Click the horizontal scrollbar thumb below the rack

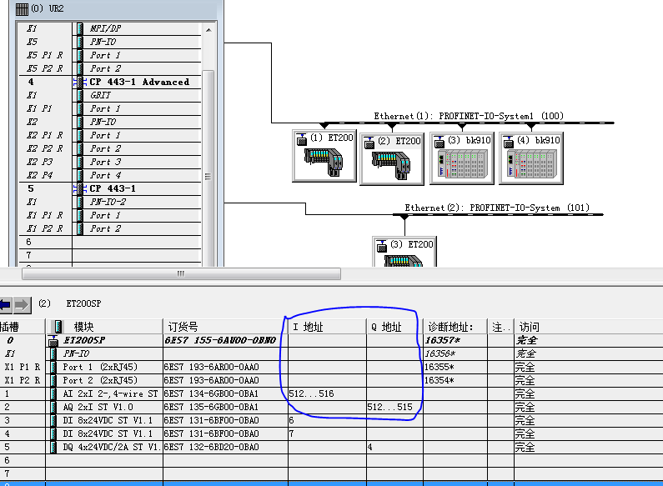pyautogui.click(x=181, y=273)
